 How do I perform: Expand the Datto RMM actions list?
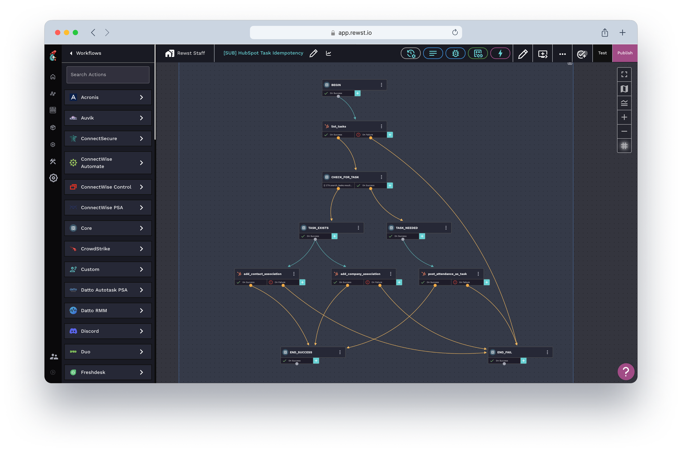[108, 310]
